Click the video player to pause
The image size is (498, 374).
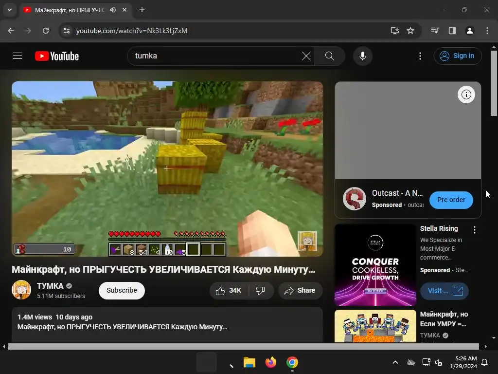coord(167,169)
